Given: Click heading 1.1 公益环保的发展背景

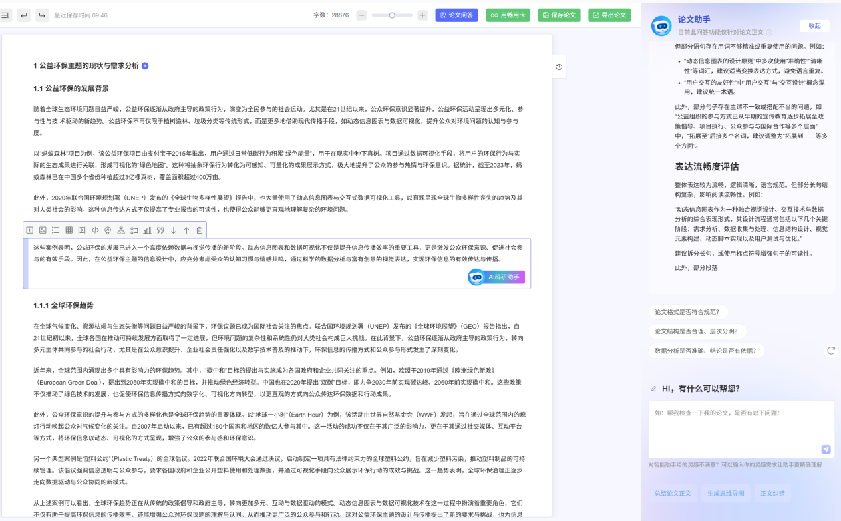Looking at the screenshot, I should tap(71, 88).
